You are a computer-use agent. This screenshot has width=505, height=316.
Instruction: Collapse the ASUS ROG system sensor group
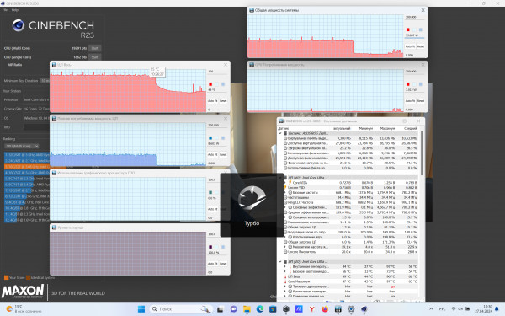click(x=280, y=133)
